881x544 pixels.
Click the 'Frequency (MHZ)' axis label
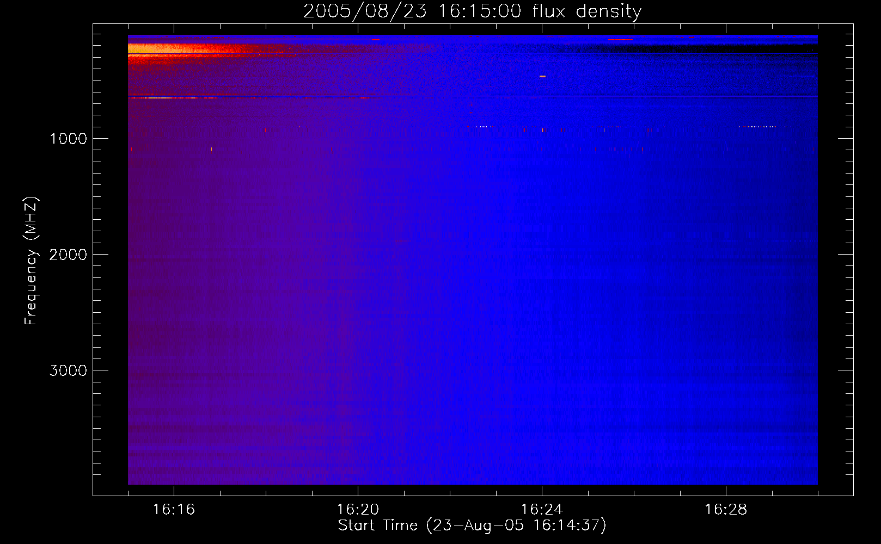32,261
